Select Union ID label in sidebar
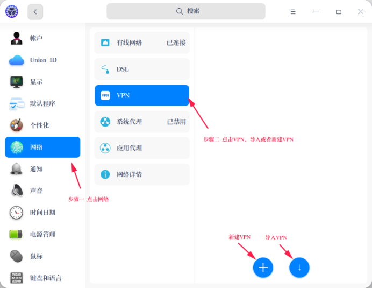The height and width of the screenshot is (288, 372). pyautogui.click(x=44, y=60)
